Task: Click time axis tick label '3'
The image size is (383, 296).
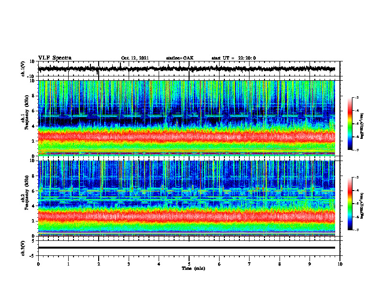Action: [129, 264]
